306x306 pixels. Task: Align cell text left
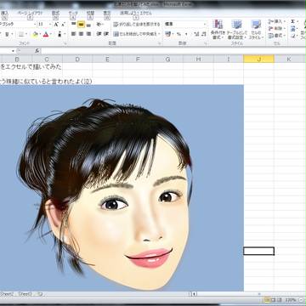(74, 34)
